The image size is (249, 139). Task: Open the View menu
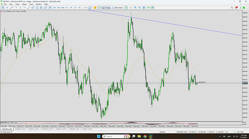click(11, 4)
